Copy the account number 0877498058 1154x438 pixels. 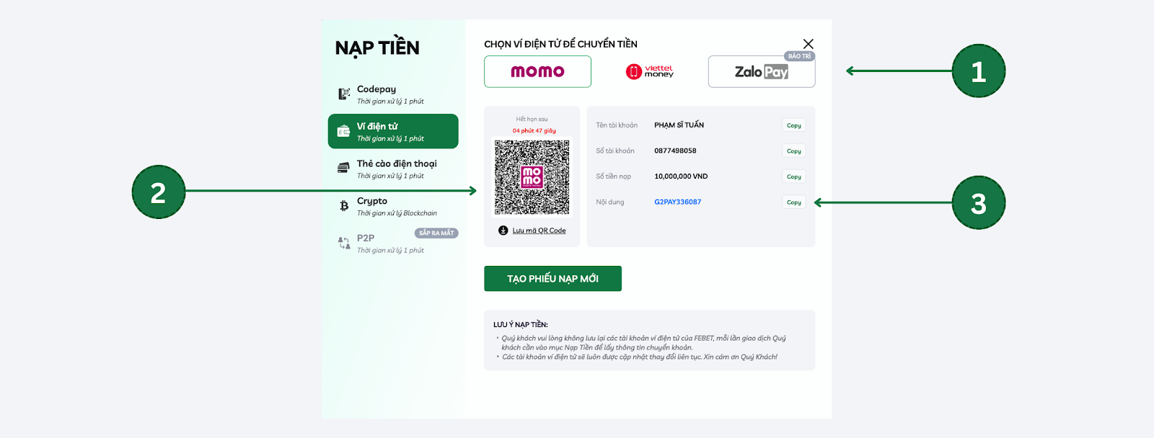(x=794, y=151)
